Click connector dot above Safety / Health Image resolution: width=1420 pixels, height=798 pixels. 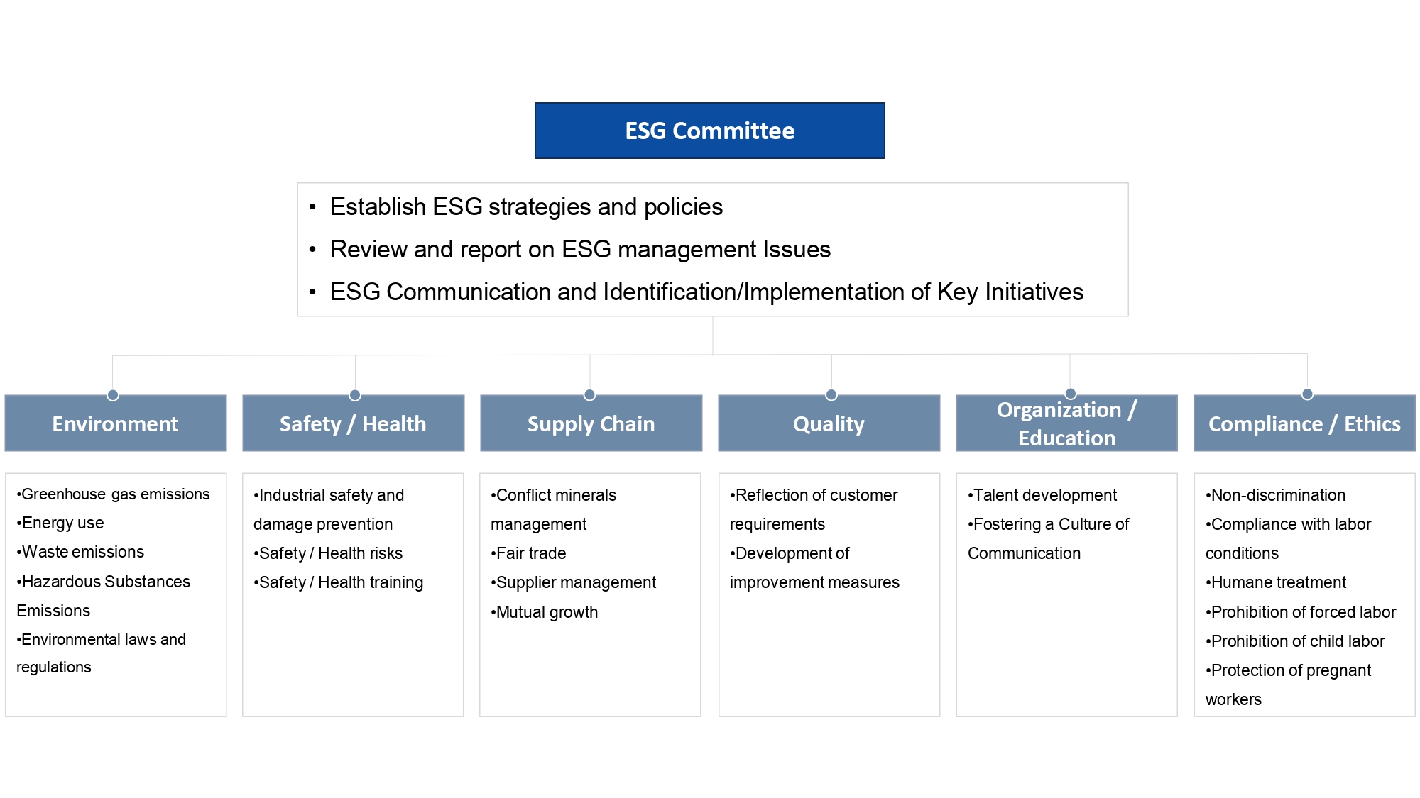[355, 395]
